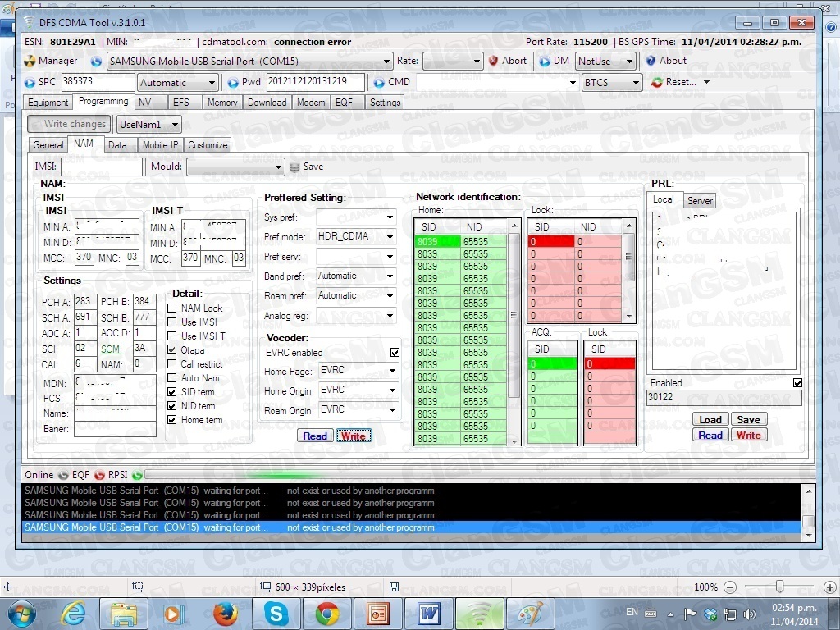Click the IMSI input field
840x630 pixels.
point(102,167)
